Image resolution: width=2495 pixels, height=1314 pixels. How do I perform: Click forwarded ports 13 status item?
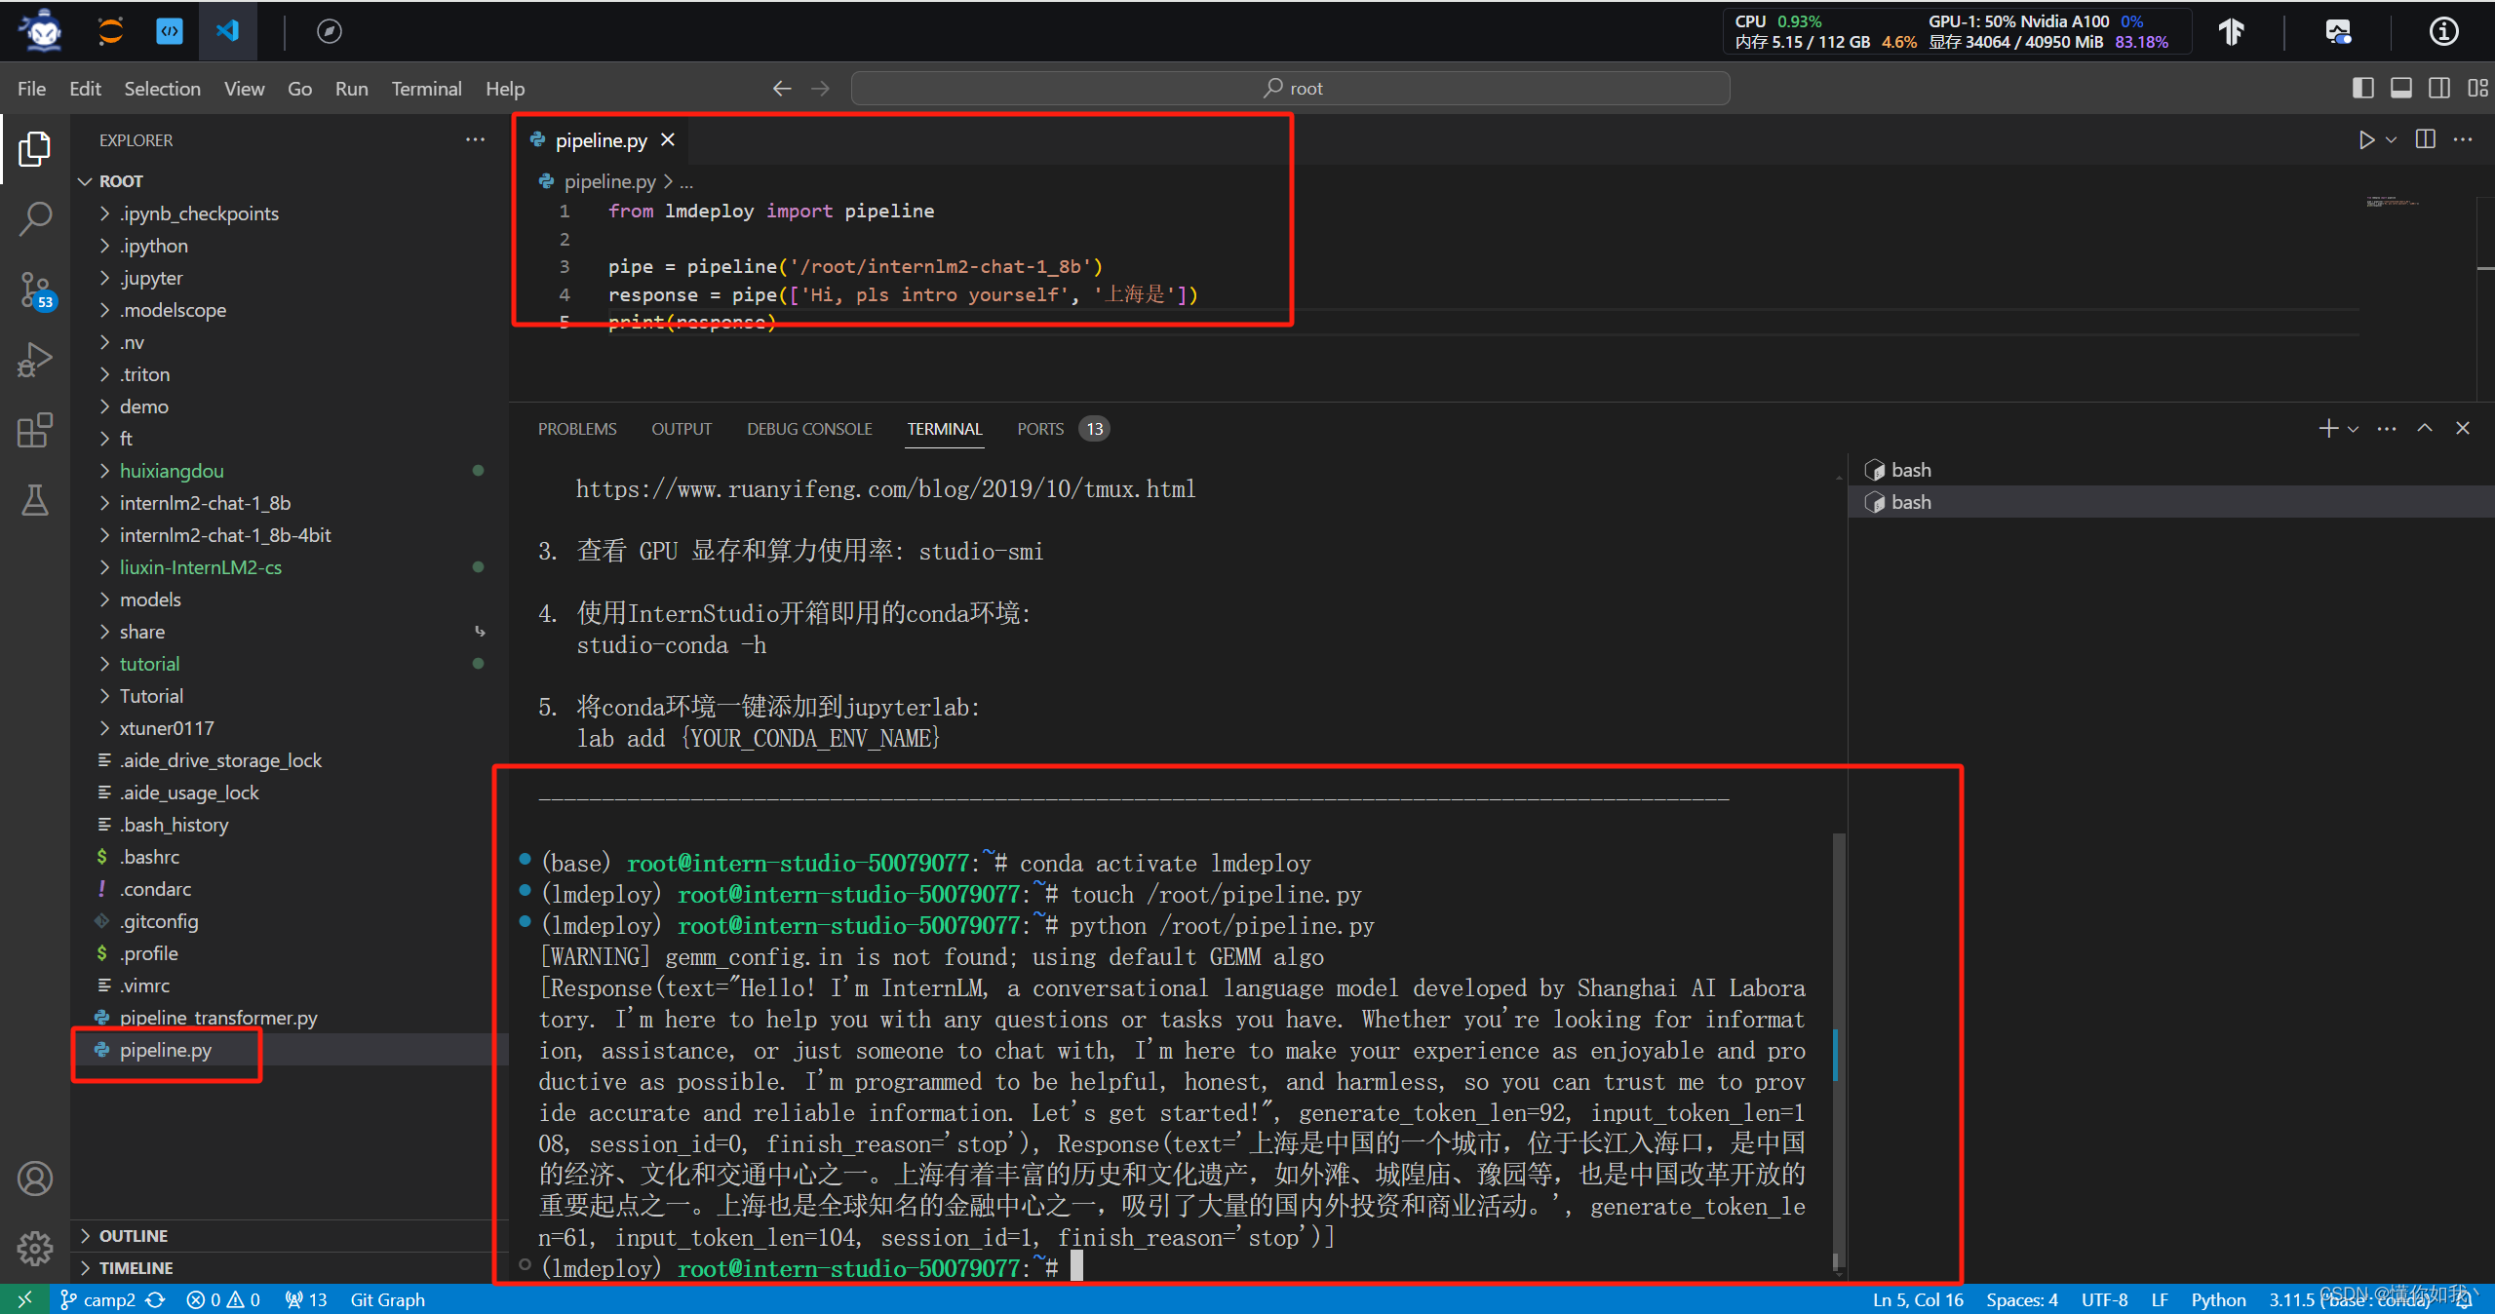(x=306, y=1299)
